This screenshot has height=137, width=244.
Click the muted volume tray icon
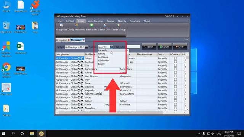(x=213, y=134)
